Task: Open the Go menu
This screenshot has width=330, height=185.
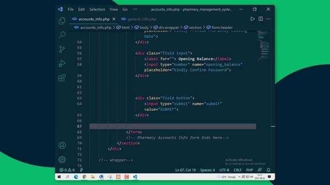Action: (125, 9)
